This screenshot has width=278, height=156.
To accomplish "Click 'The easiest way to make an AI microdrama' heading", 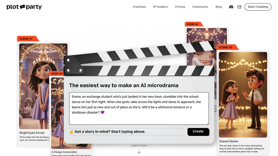I will (124, 85).
